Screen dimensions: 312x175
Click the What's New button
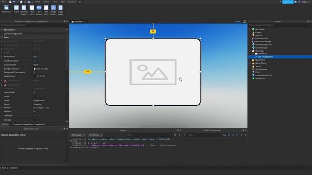click(x=288, y=2)
